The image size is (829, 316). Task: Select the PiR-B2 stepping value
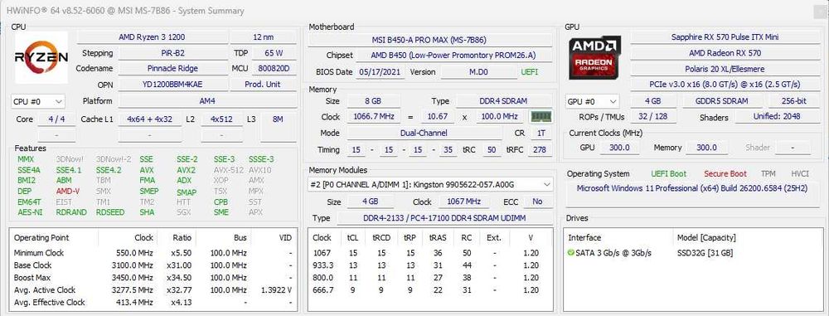coord(173,53)
